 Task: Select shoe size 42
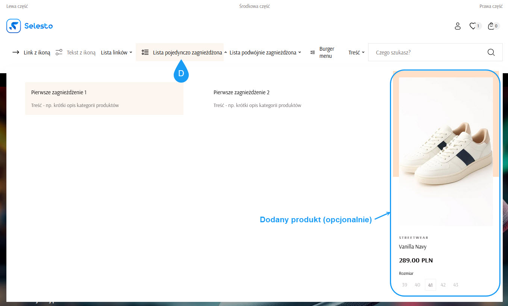click(443, 285)
